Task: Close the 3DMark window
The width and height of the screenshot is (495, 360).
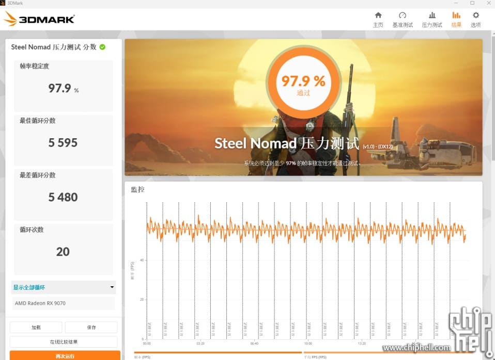Action: (x=488, y=3)
